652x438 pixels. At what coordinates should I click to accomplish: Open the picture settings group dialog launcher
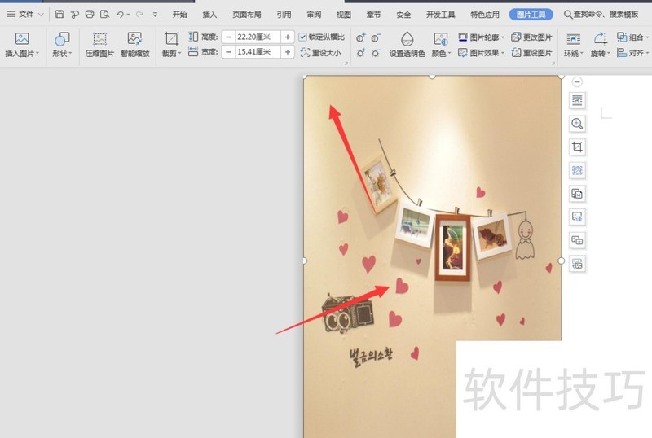pos(553,64)
